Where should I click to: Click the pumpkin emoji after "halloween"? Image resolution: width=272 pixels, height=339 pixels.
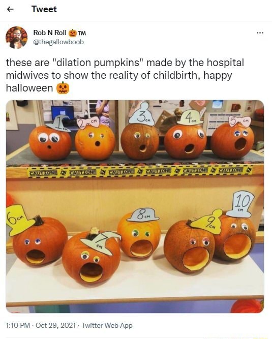click(63, 88)
